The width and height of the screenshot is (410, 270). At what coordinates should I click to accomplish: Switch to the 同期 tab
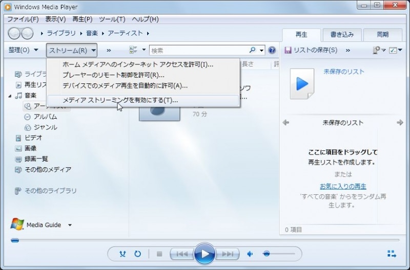point(382,35)
